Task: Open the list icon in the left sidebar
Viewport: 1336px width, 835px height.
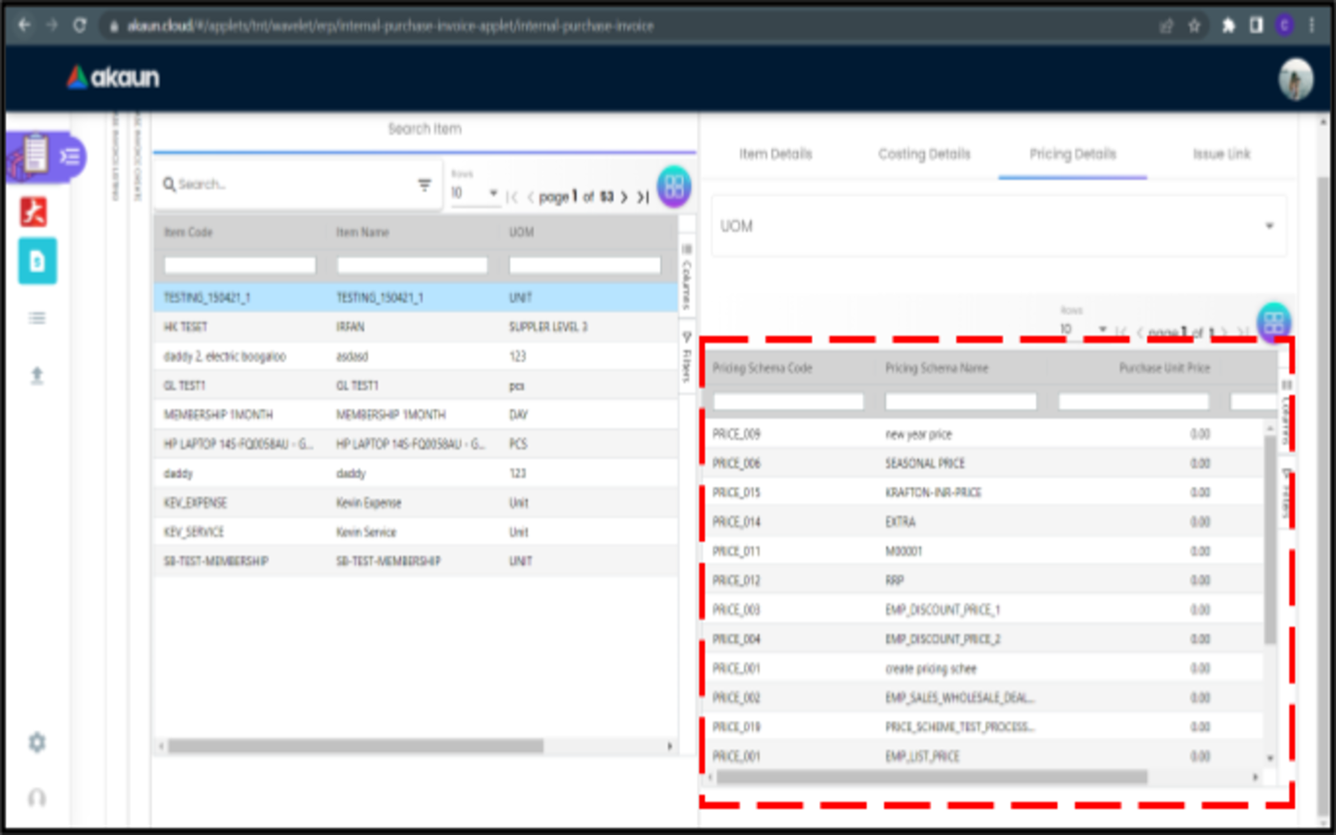Action: [x=37, y=318]
